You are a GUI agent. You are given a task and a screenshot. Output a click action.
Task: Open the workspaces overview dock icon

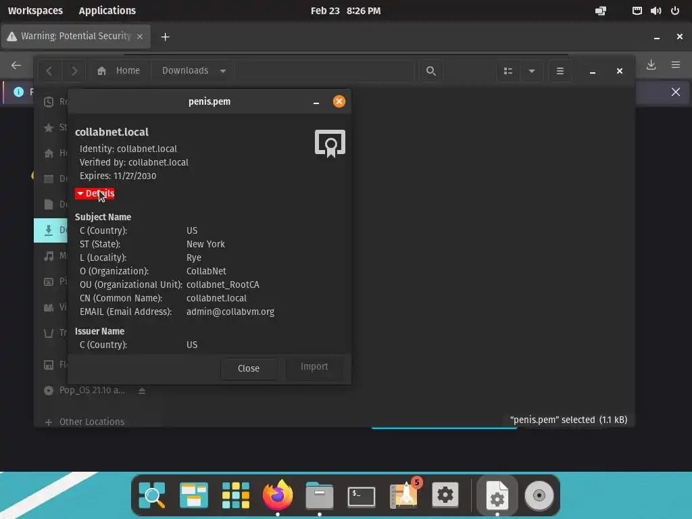(194, 495)
